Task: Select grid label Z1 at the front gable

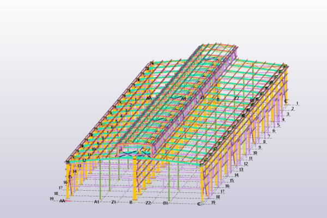Action: pyautogui.click(x=113, y=202)
